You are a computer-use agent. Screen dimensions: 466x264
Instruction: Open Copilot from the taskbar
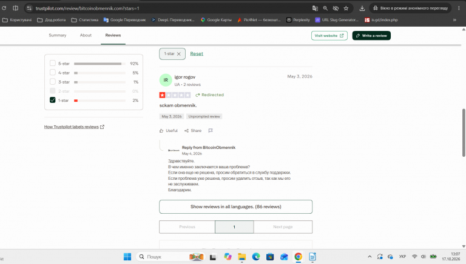coord(228,257)
